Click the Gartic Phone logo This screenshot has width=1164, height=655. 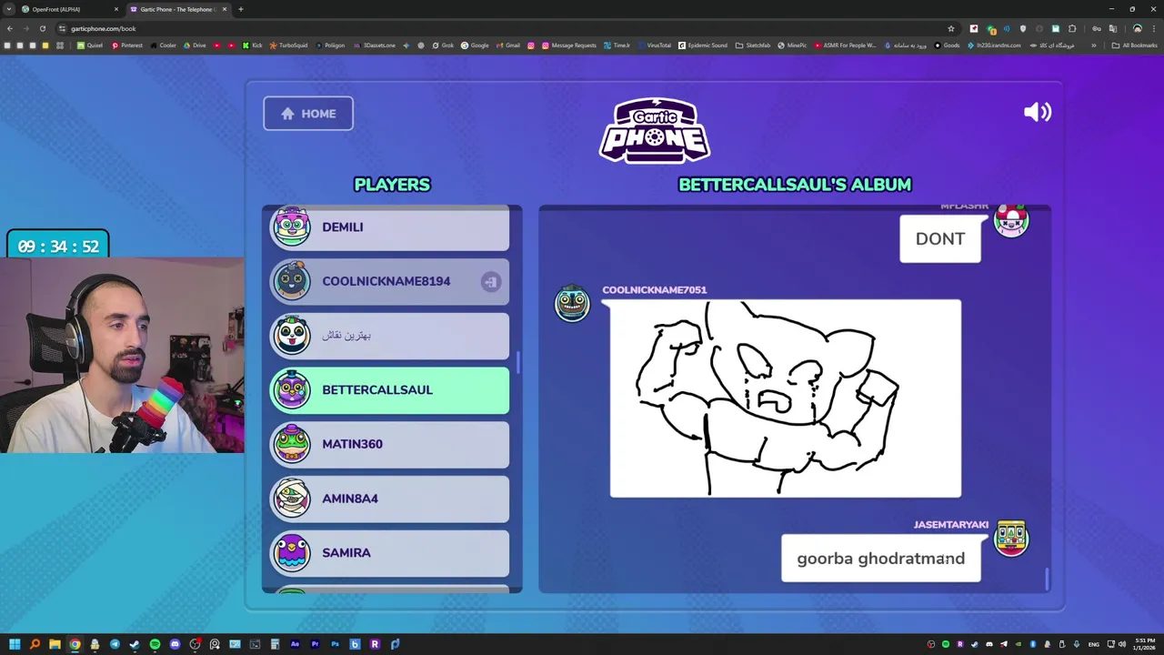[655, 130]
